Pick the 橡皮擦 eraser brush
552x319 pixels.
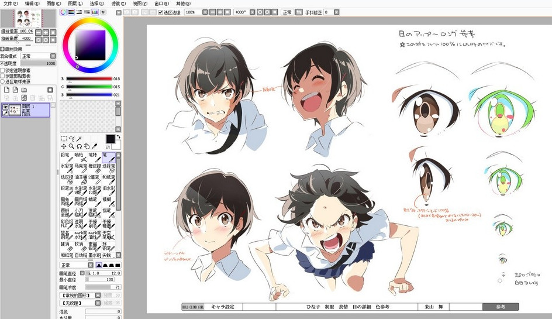pyautogui.click(x=95, y=168)
